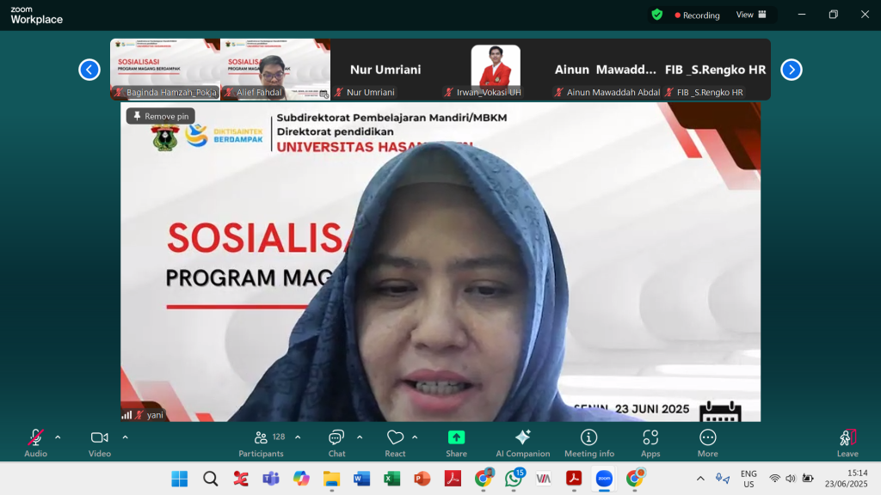Click the Leave meeting button
This screenshot has width=881, height=495.
point(847,442)
